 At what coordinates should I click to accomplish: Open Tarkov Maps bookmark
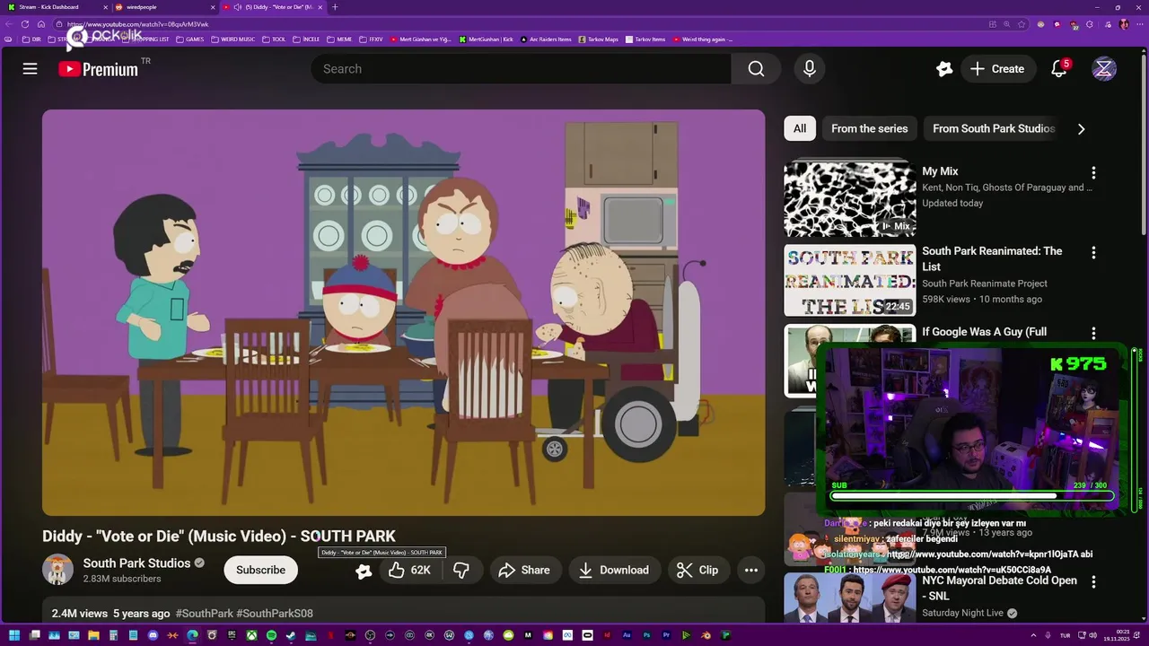[599, 39]
